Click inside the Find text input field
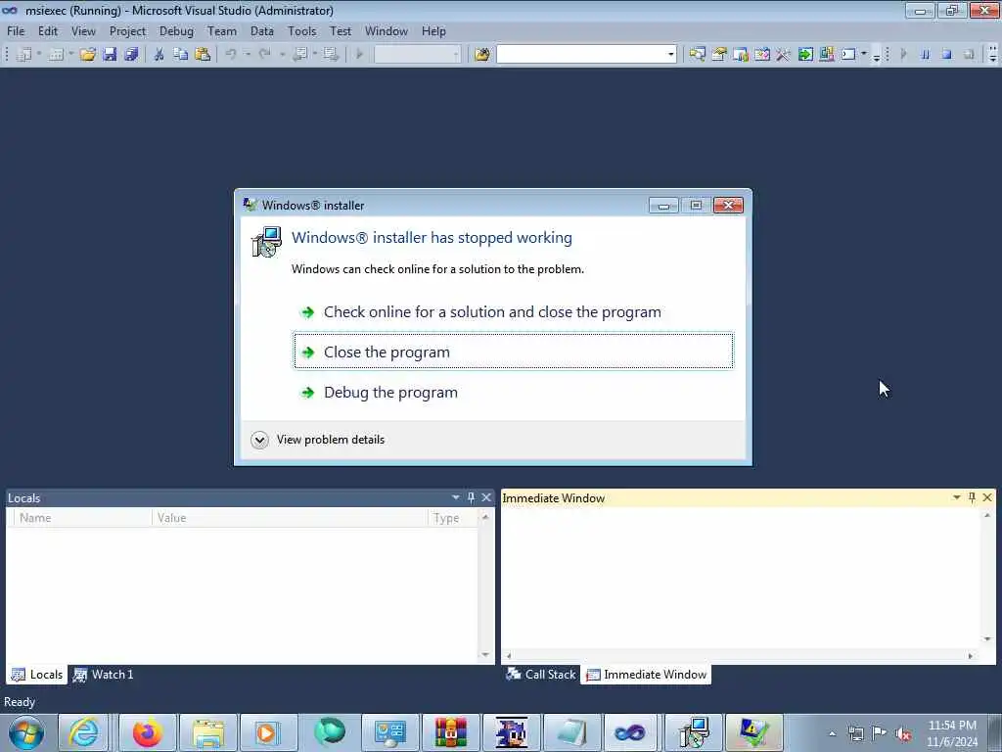 click(x=581, y=55)
